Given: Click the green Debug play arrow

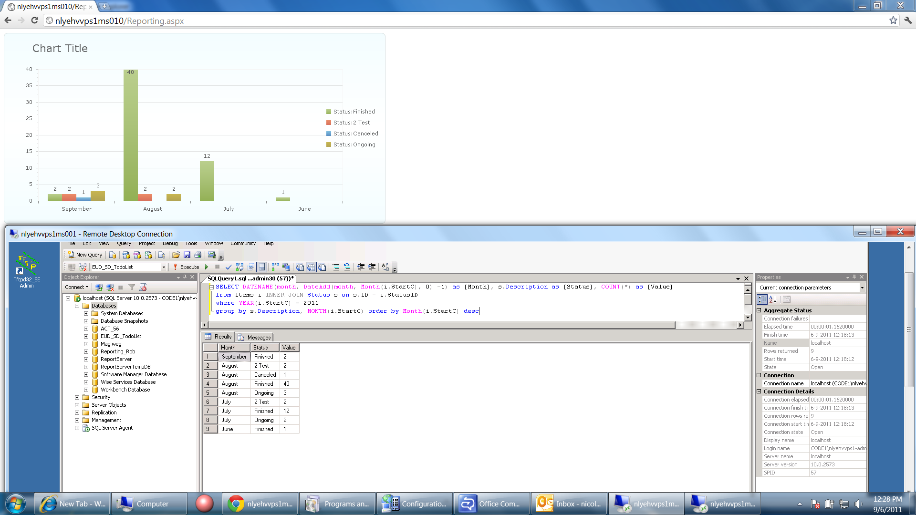Looking at the screenshot, I should 207,267.
